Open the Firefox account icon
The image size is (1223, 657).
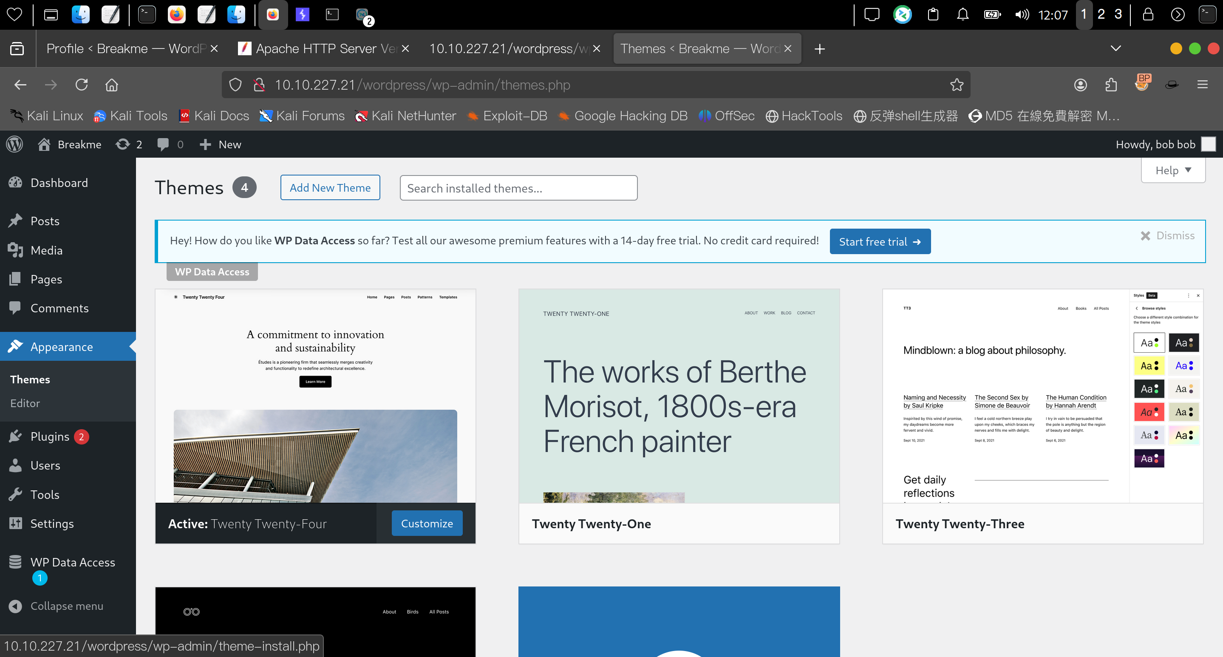tap(1081, 85)
